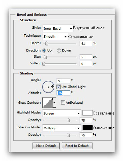The height and width of the screenshot is (161, 124).
Task: Click the Altitude field showing 26
Action: (63, 93)
